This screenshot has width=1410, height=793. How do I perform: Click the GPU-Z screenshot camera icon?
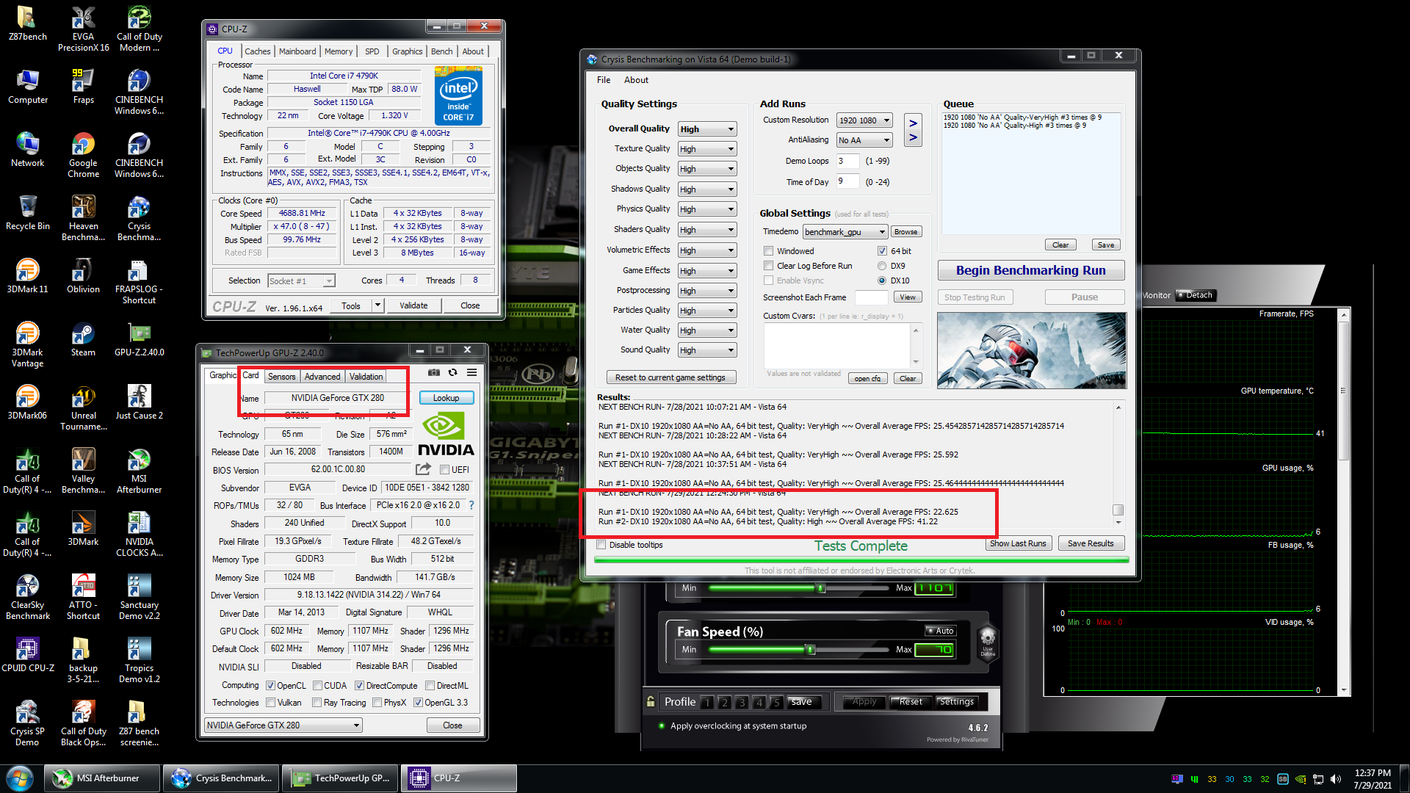tap(434, 372)
